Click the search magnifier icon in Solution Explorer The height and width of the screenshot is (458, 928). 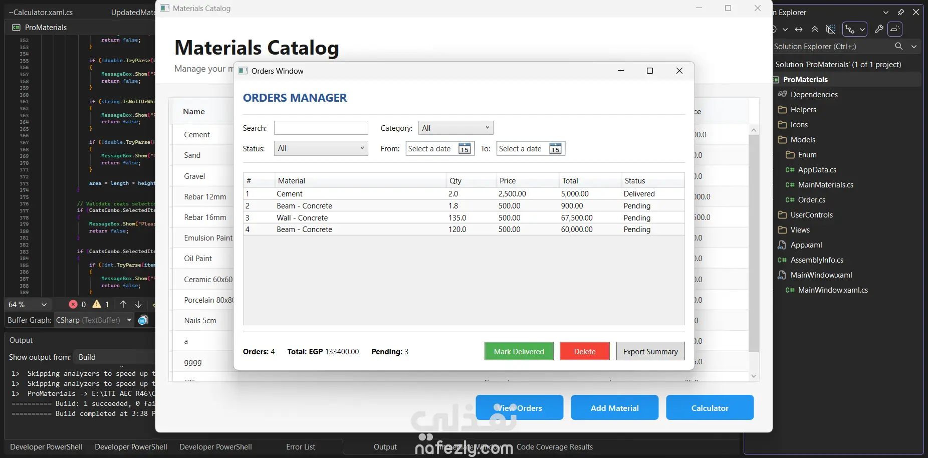tap(899, 46)
